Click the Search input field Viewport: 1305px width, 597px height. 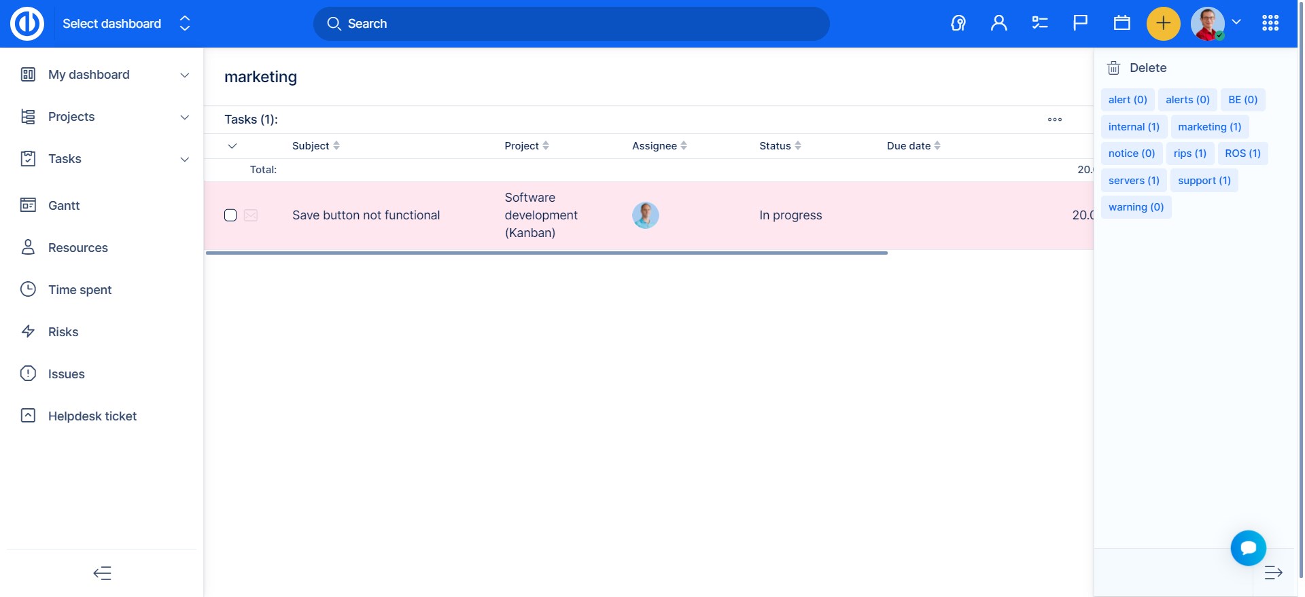(x=571, y=24)
